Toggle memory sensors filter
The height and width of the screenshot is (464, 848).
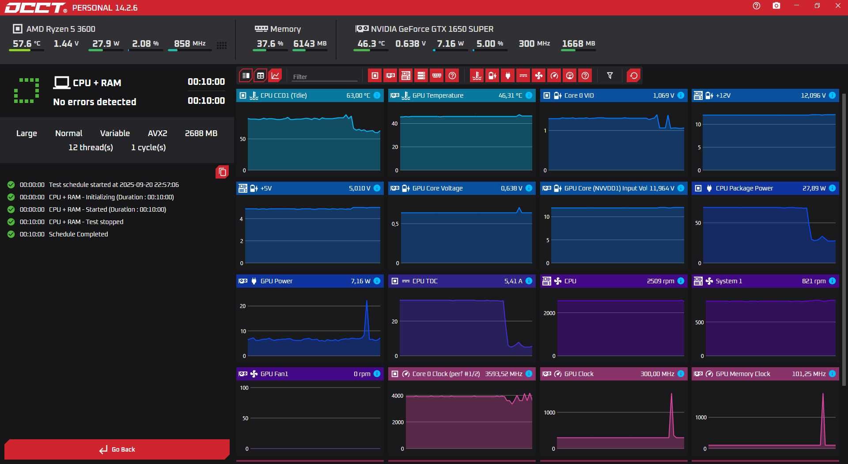(437, 76)
